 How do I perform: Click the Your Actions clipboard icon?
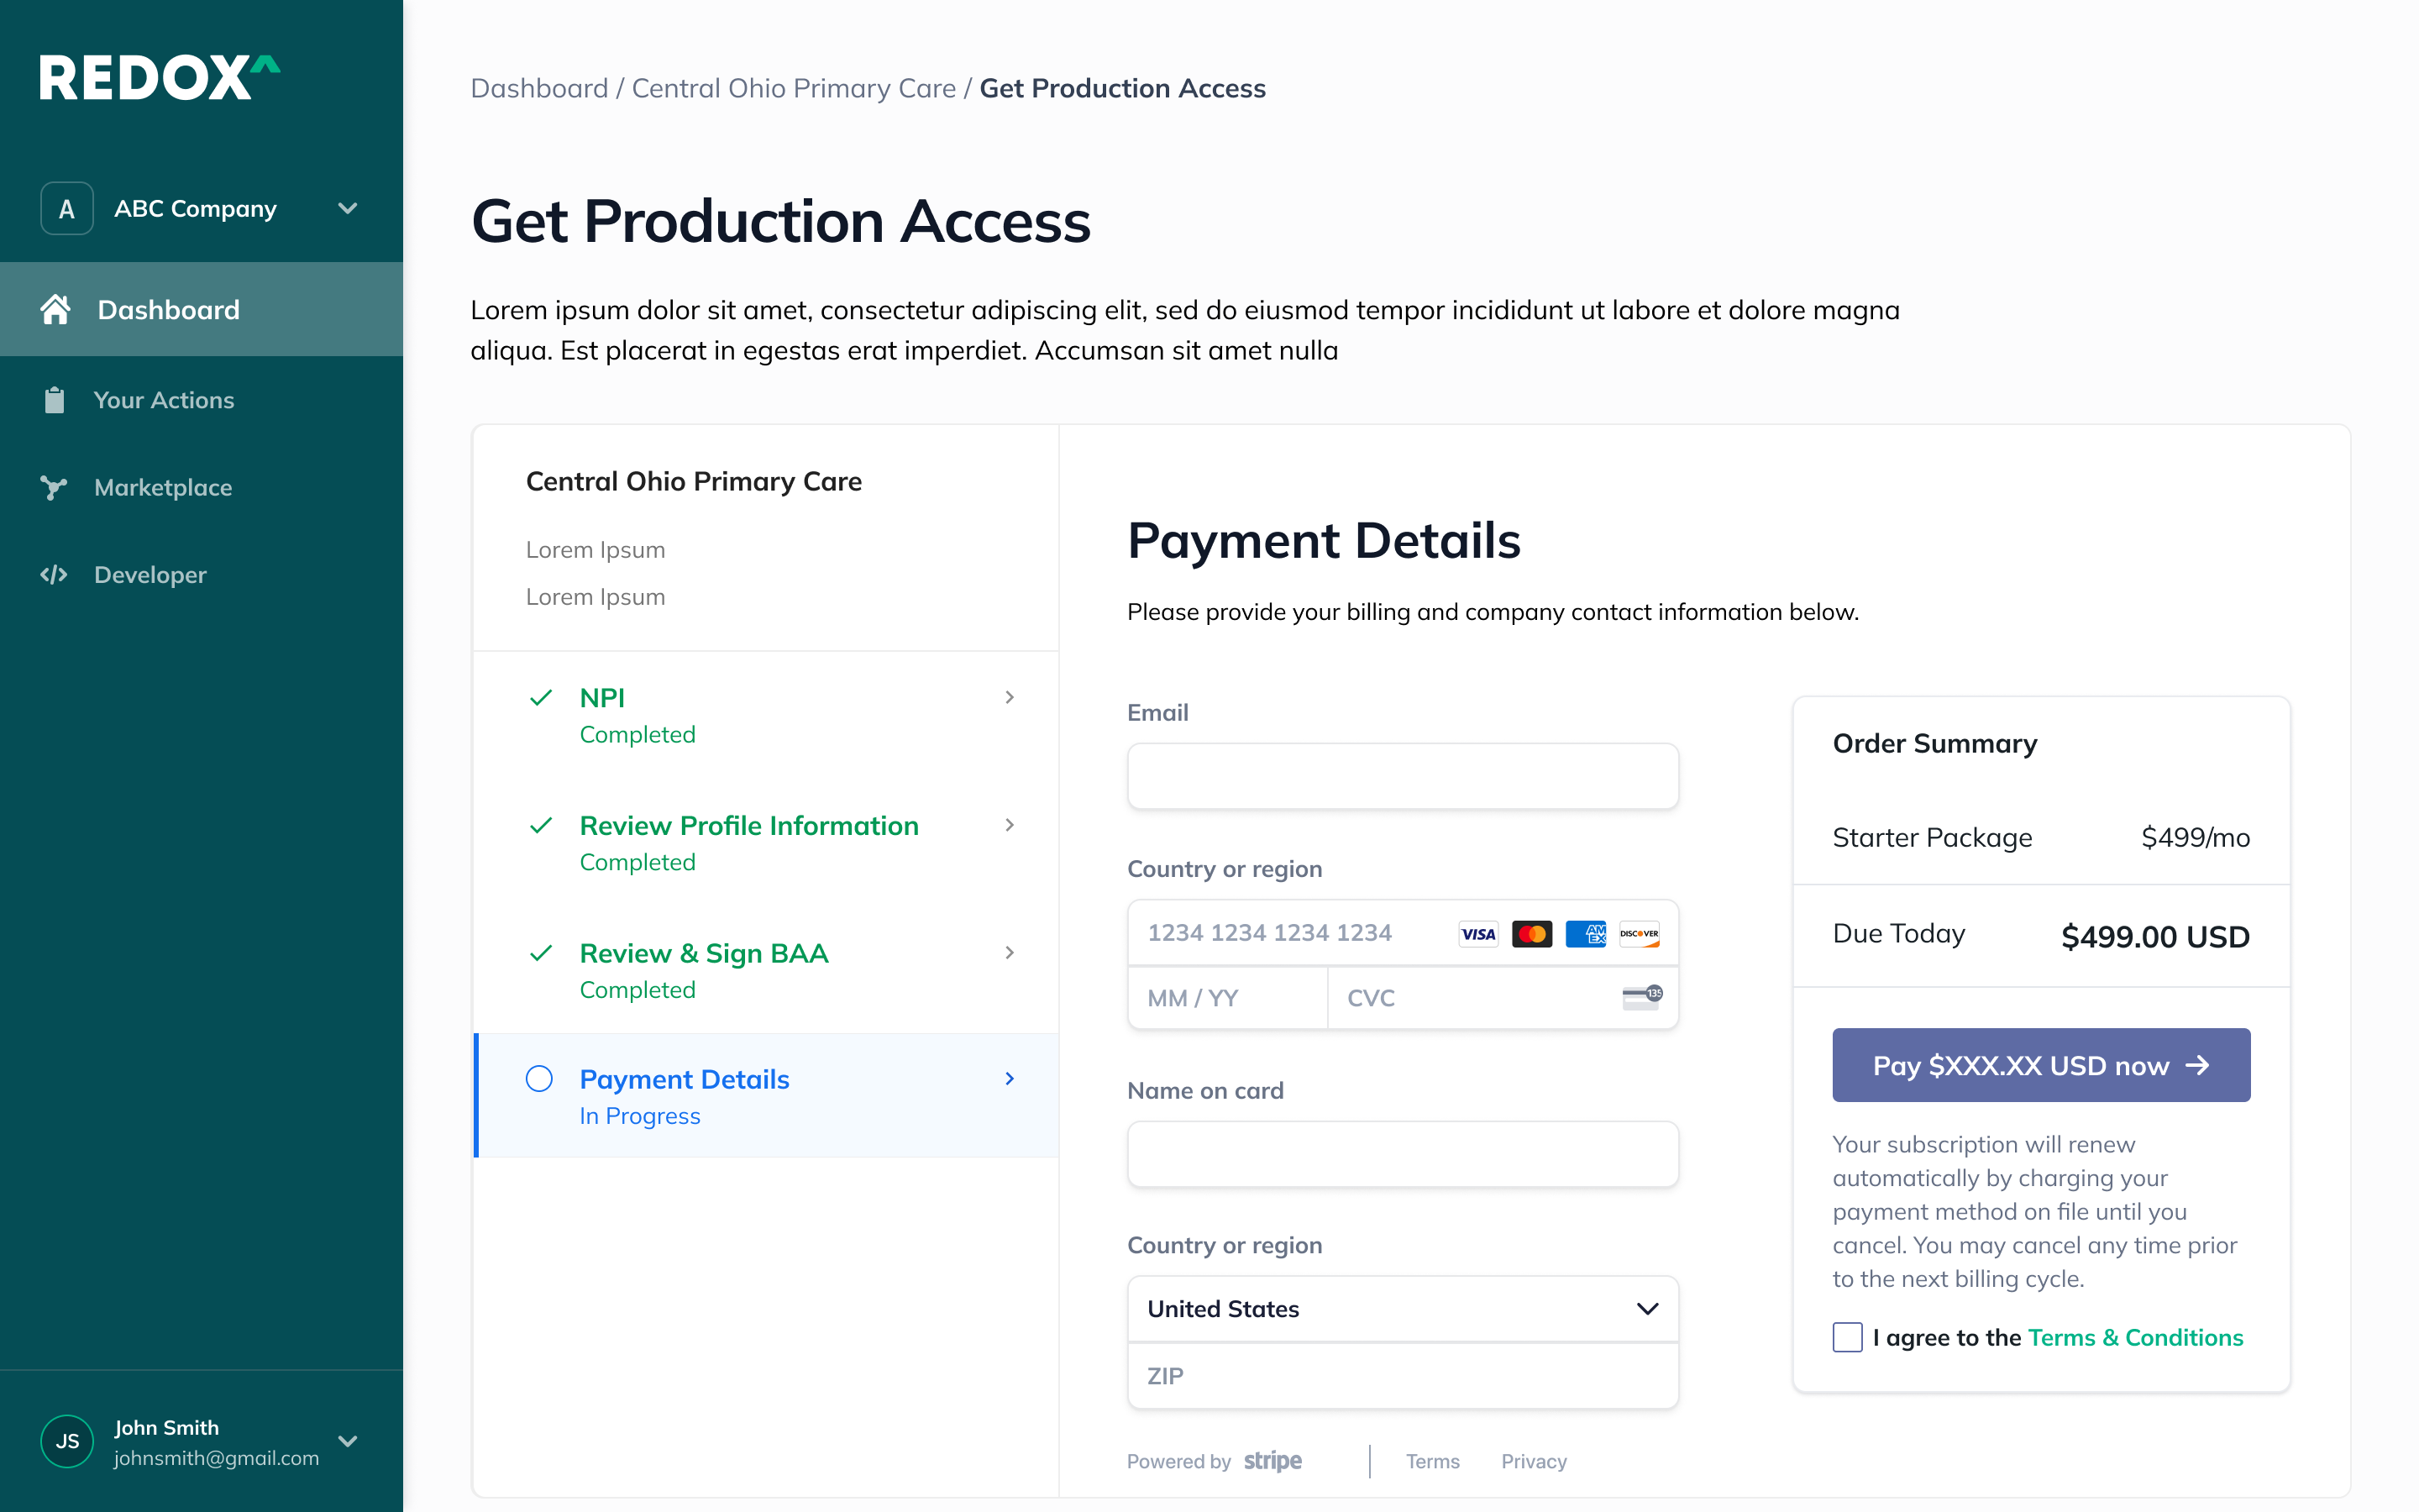[54, 400]
